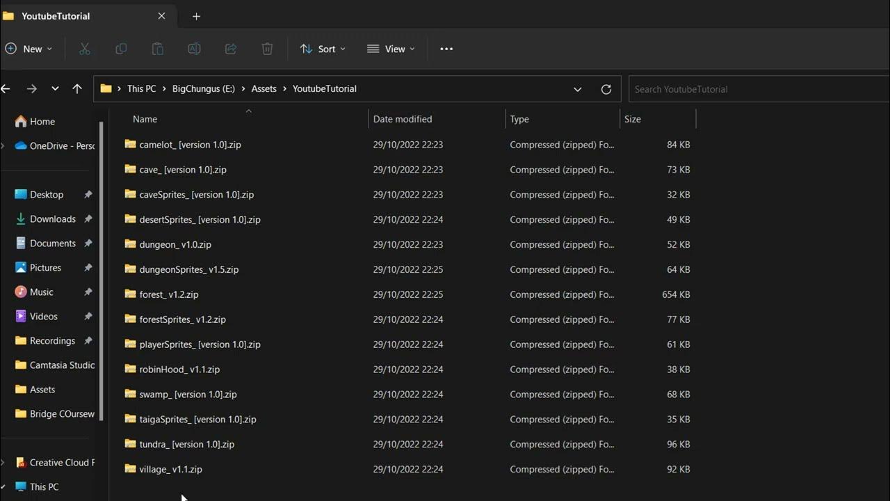
Task: Expand the recent locations chevron
Action: [55, 89]
